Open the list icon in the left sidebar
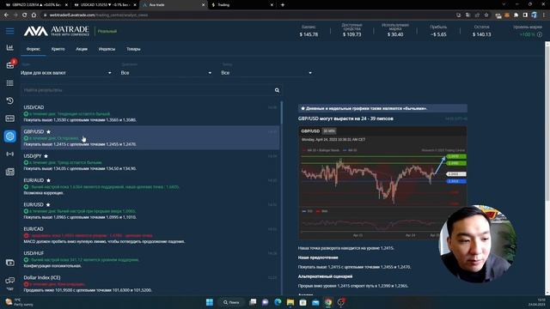Screen dimensions: 550x309 (9, 83)
